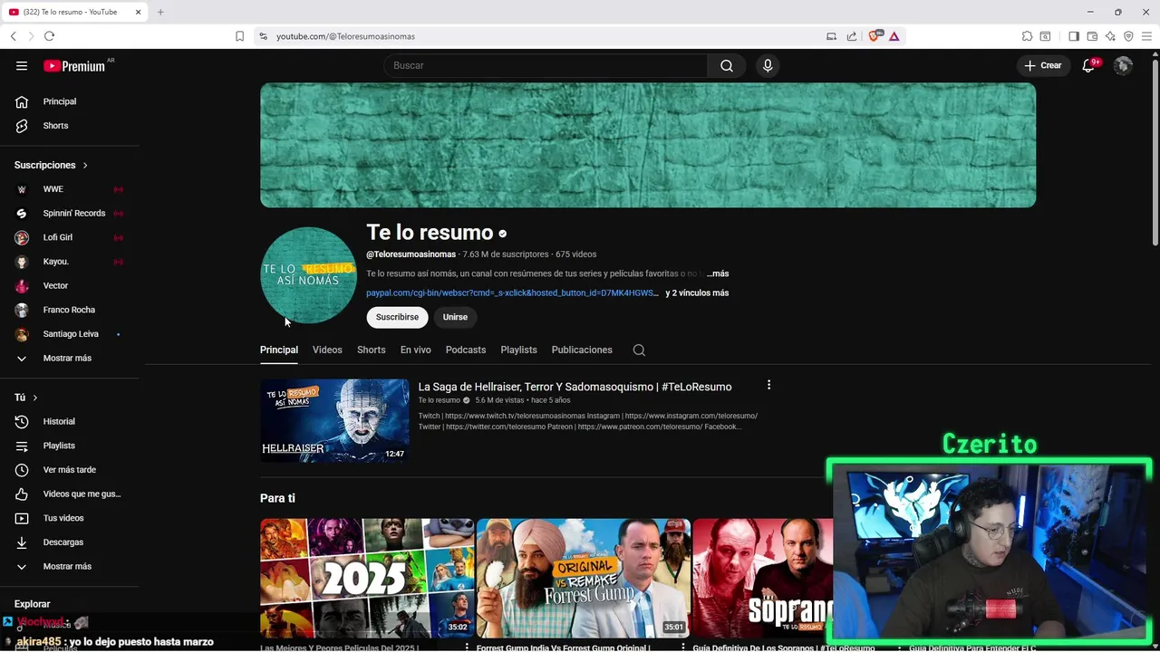Switch to En vivo tab

(x=416, y=350)
